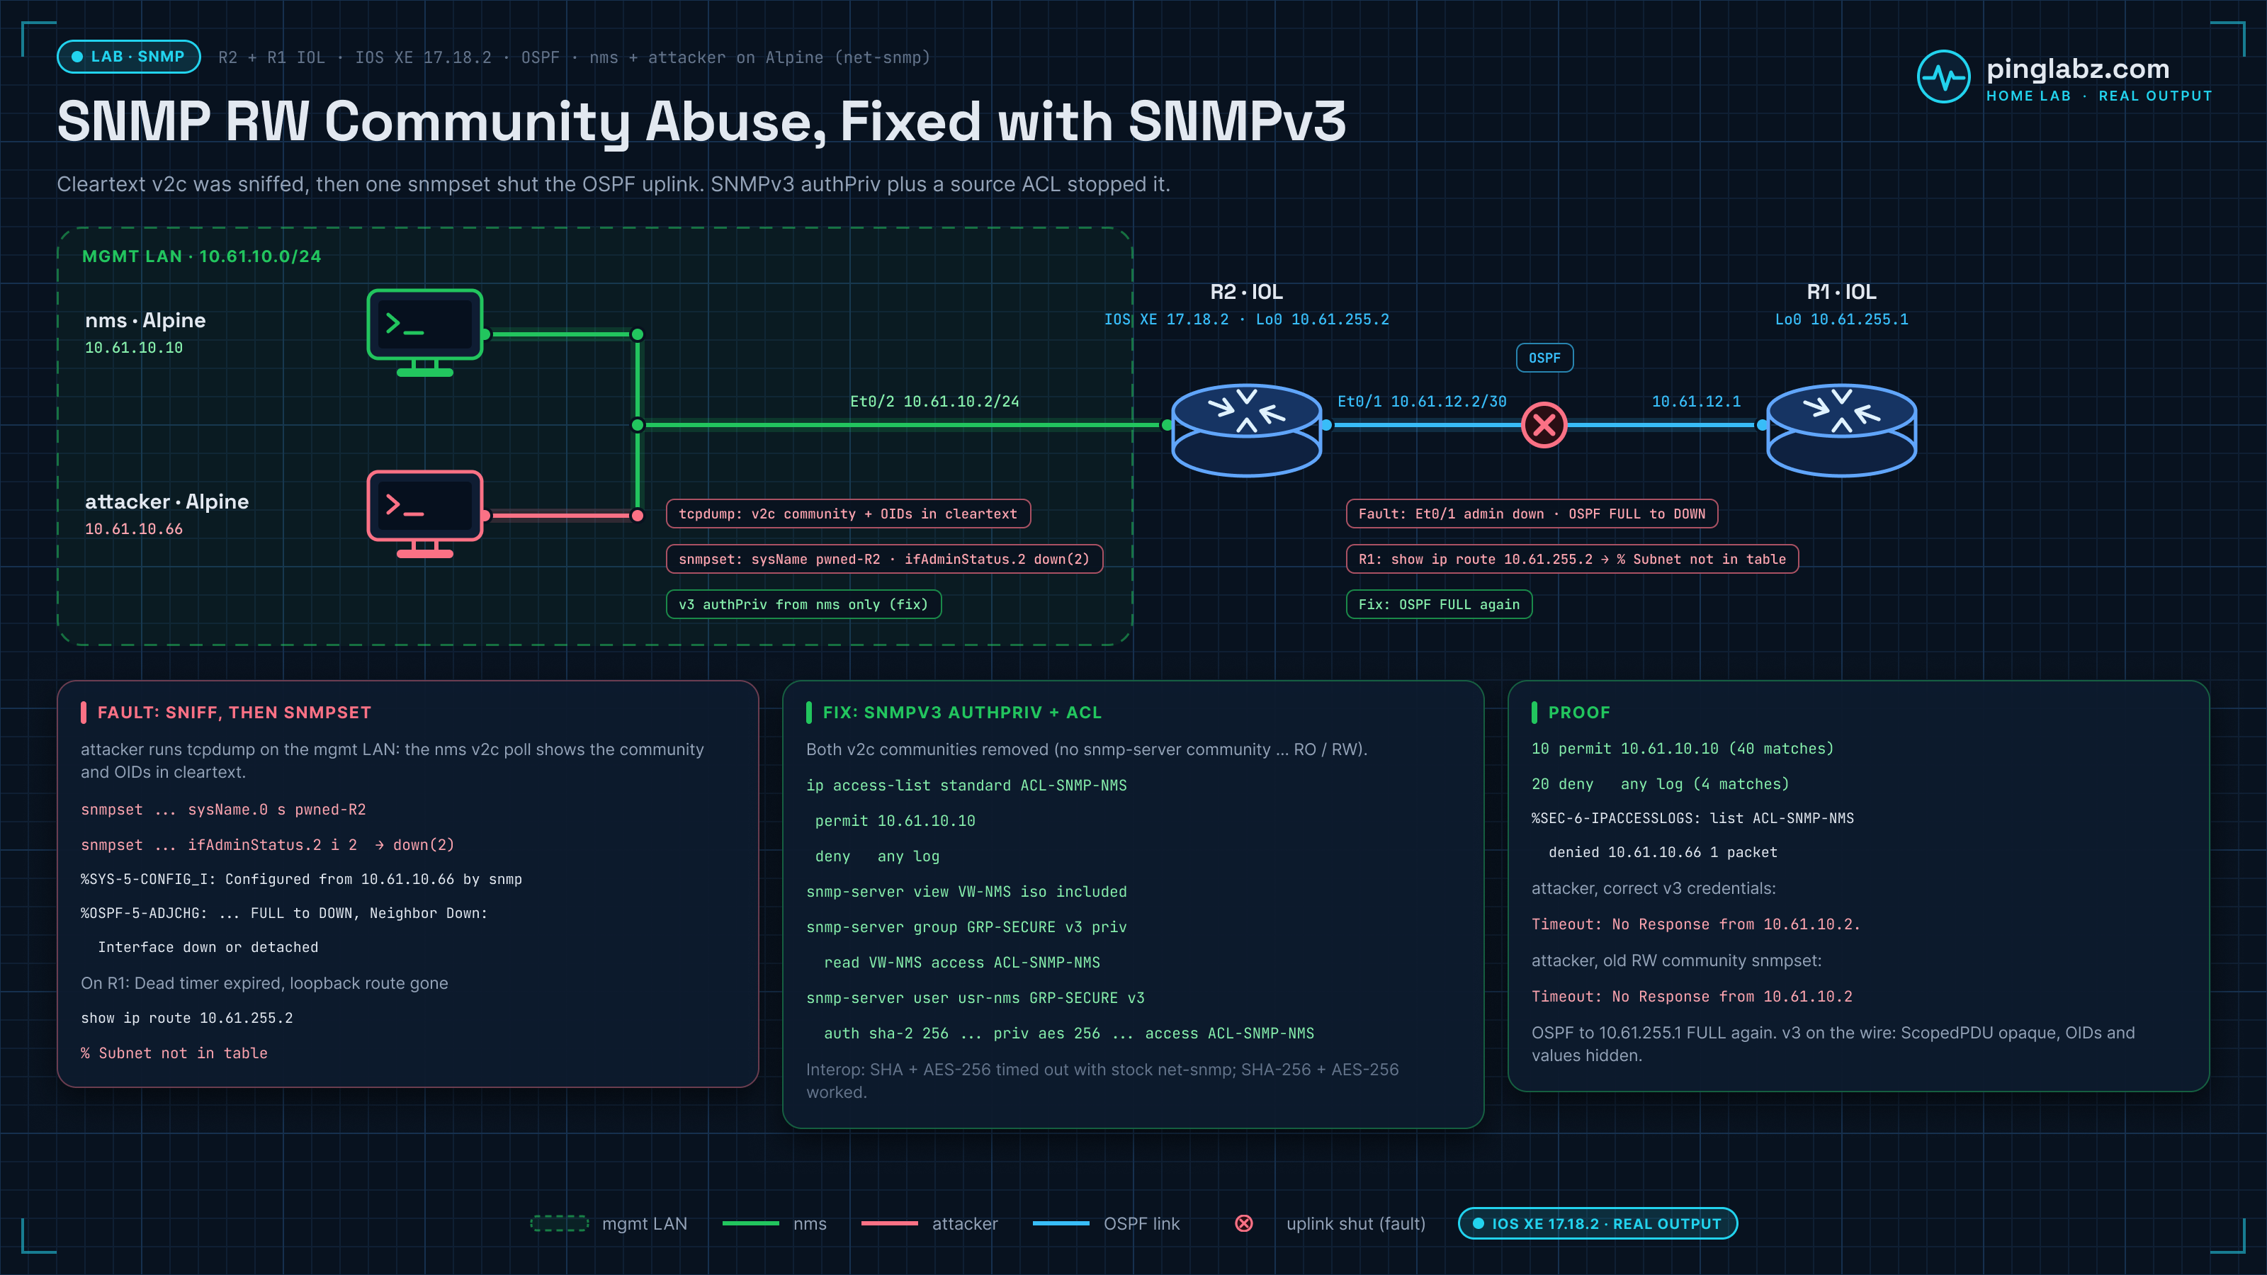Click the green nms legend line
The image size is (2267, 1275).
click(x=751, y=1223)
